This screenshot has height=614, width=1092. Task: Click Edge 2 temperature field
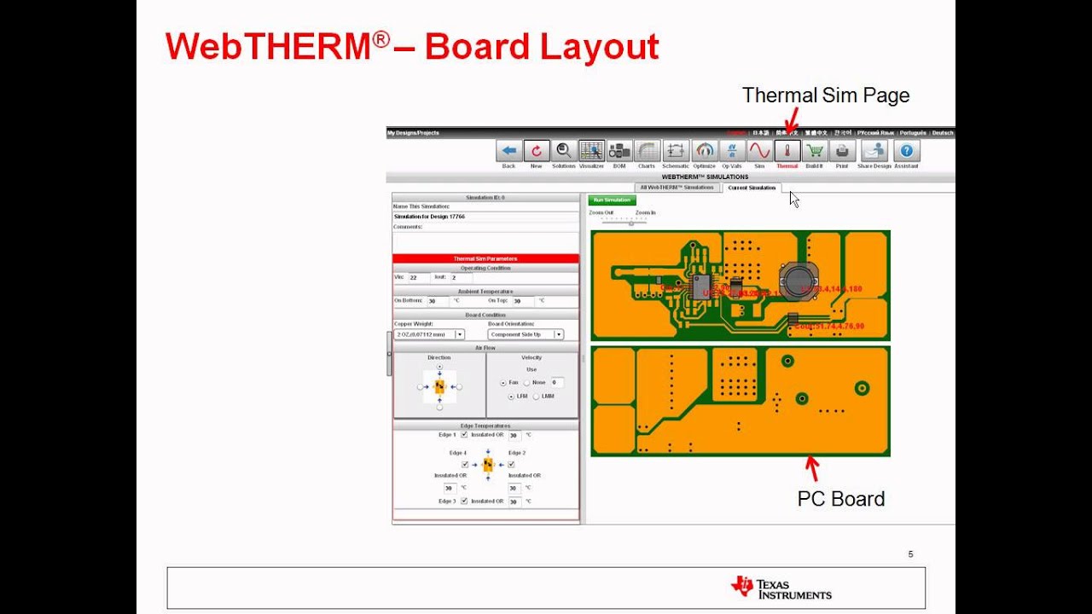(514, 488)
